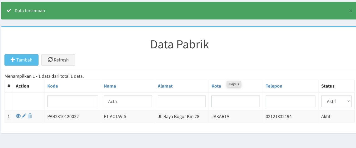Sort table by Kode column header
The width and height of the screenshot is (356, 148).
53,86
